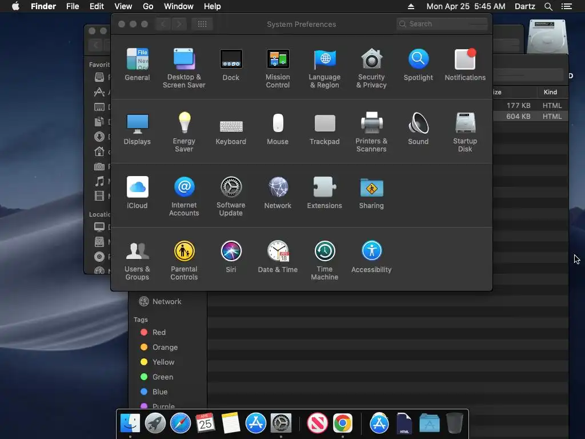Open the File menu

[x=73, y=6]
